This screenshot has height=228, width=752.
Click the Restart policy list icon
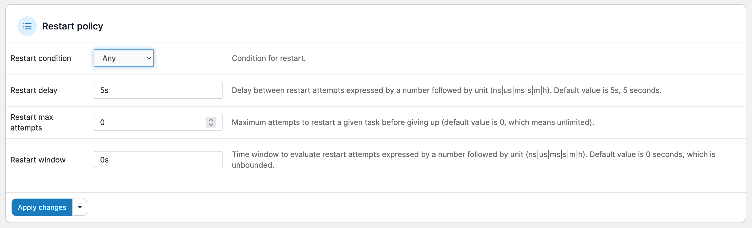tap(27, 26)
